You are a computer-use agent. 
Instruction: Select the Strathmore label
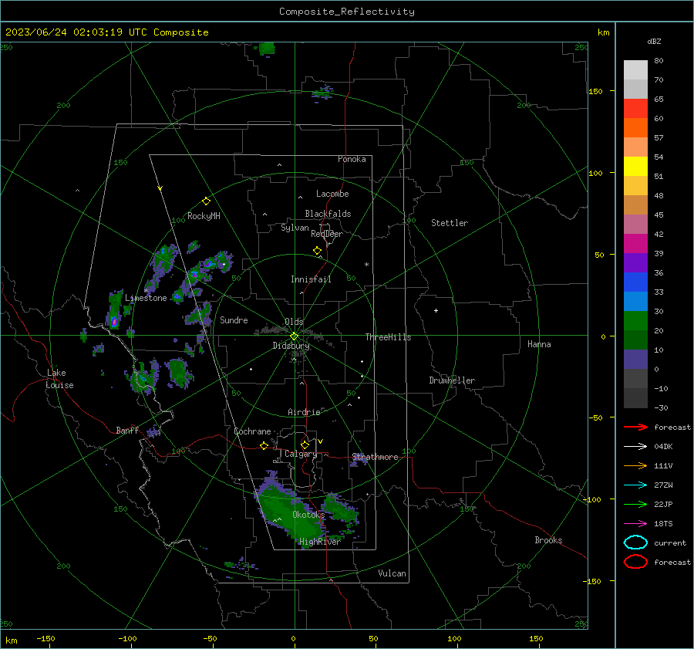click(376, 457)
